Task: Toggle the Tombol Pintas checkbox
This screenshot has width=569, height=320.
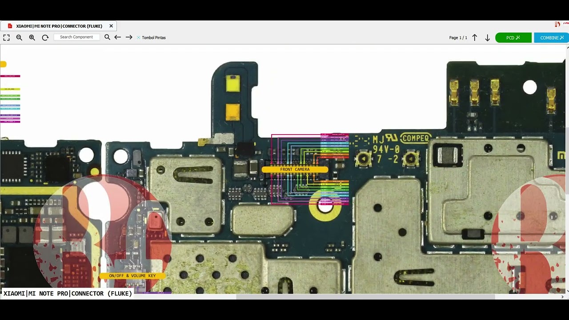Action: point(138,38)
